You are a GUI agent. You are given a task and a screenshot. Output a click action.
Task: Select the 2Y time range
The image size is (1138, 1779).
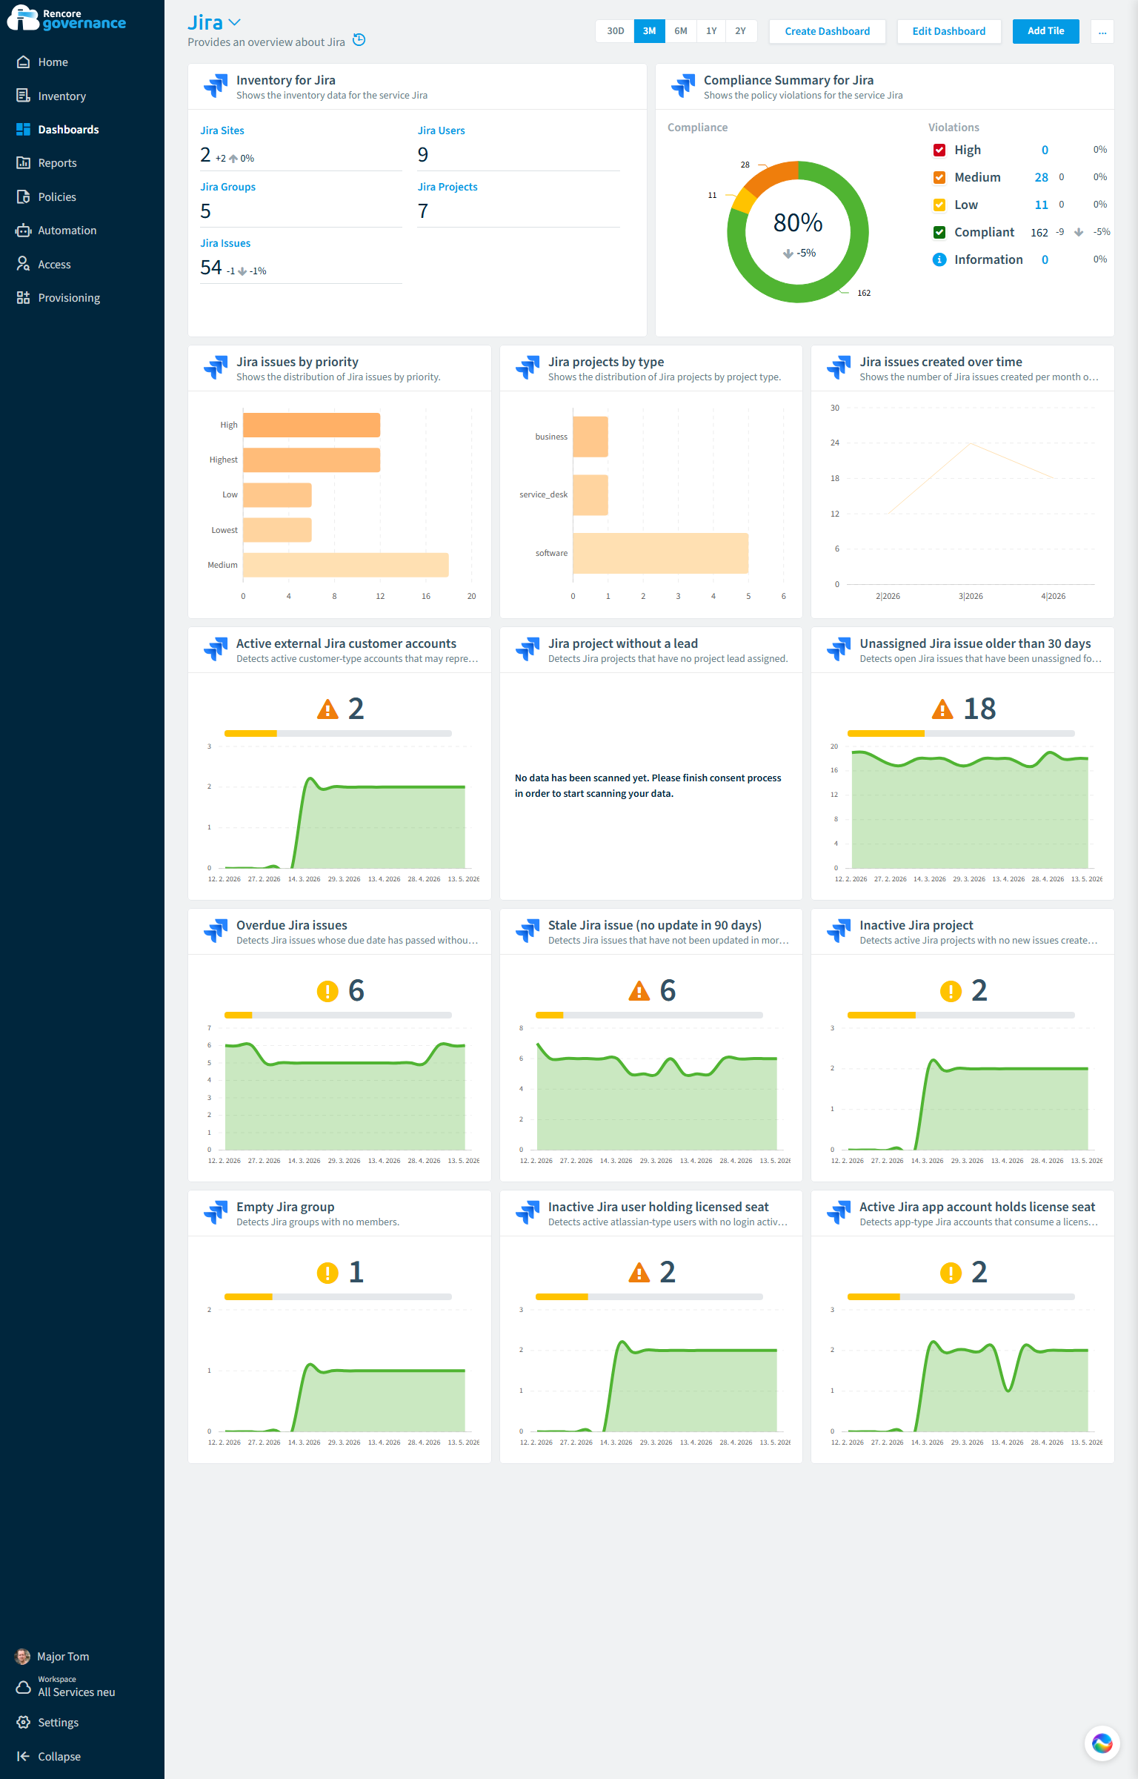(741, 31)
